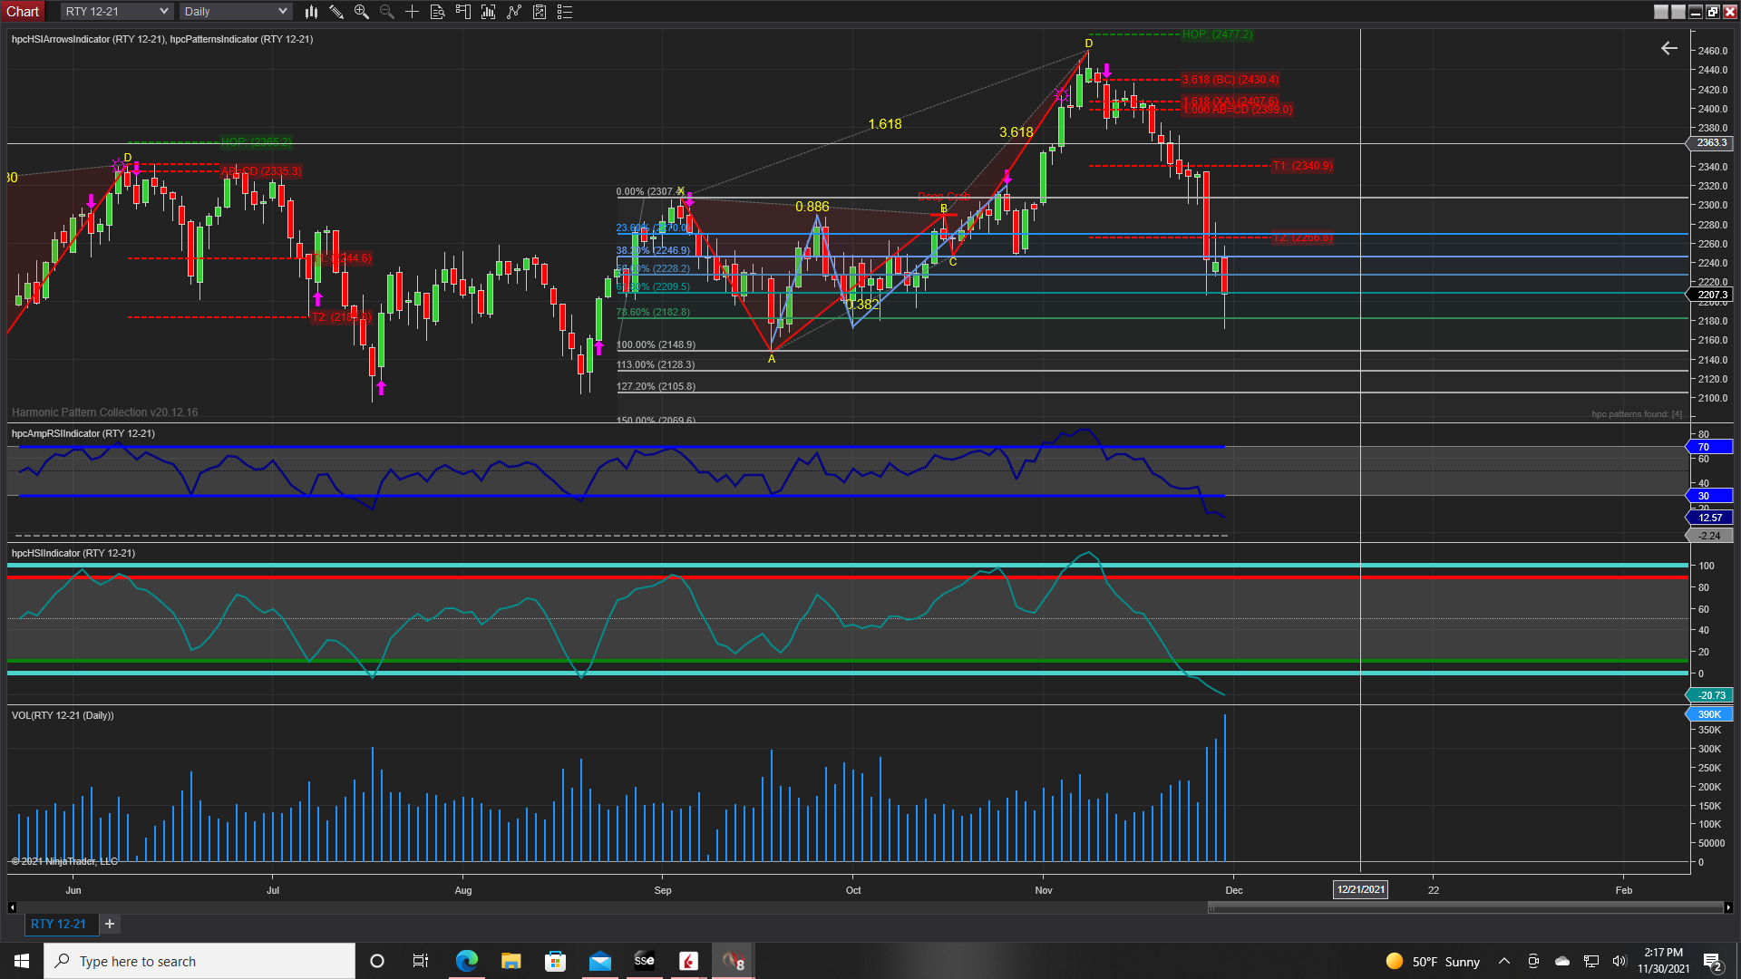This screenshot has width=1741, height=979.
Task: Open the bar type candlestick icon
Action: (311, 12)
